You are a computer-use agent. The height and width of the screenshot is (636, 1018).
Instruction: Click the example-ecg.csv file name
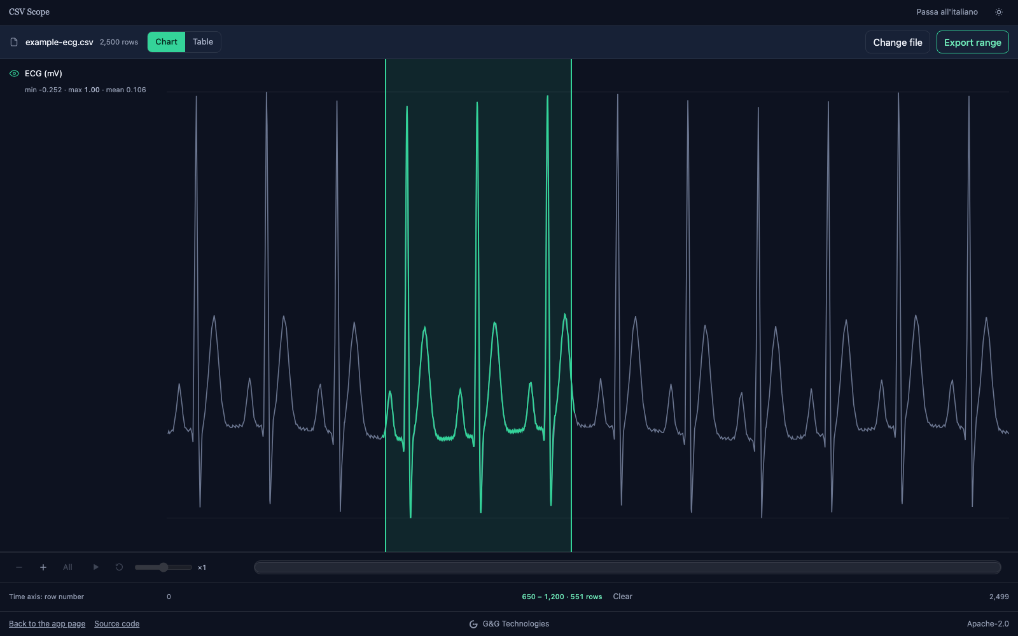[x=59, y=42]
